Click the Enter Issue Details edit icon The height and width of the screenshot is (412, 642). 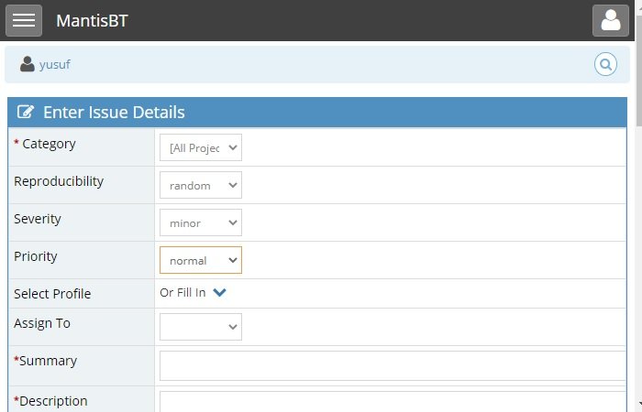coord(26,112)
